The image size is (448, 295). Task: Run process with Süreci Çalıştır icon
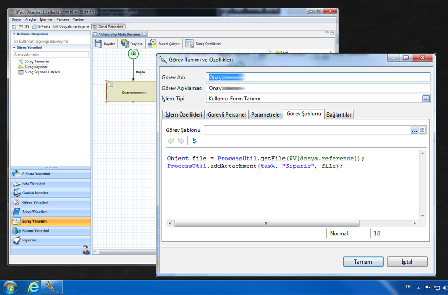click(152, 44)
